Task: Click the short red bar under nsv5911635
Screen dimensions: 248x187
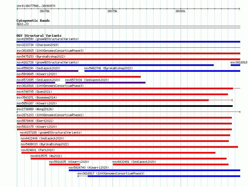Action: pos(65,164)
